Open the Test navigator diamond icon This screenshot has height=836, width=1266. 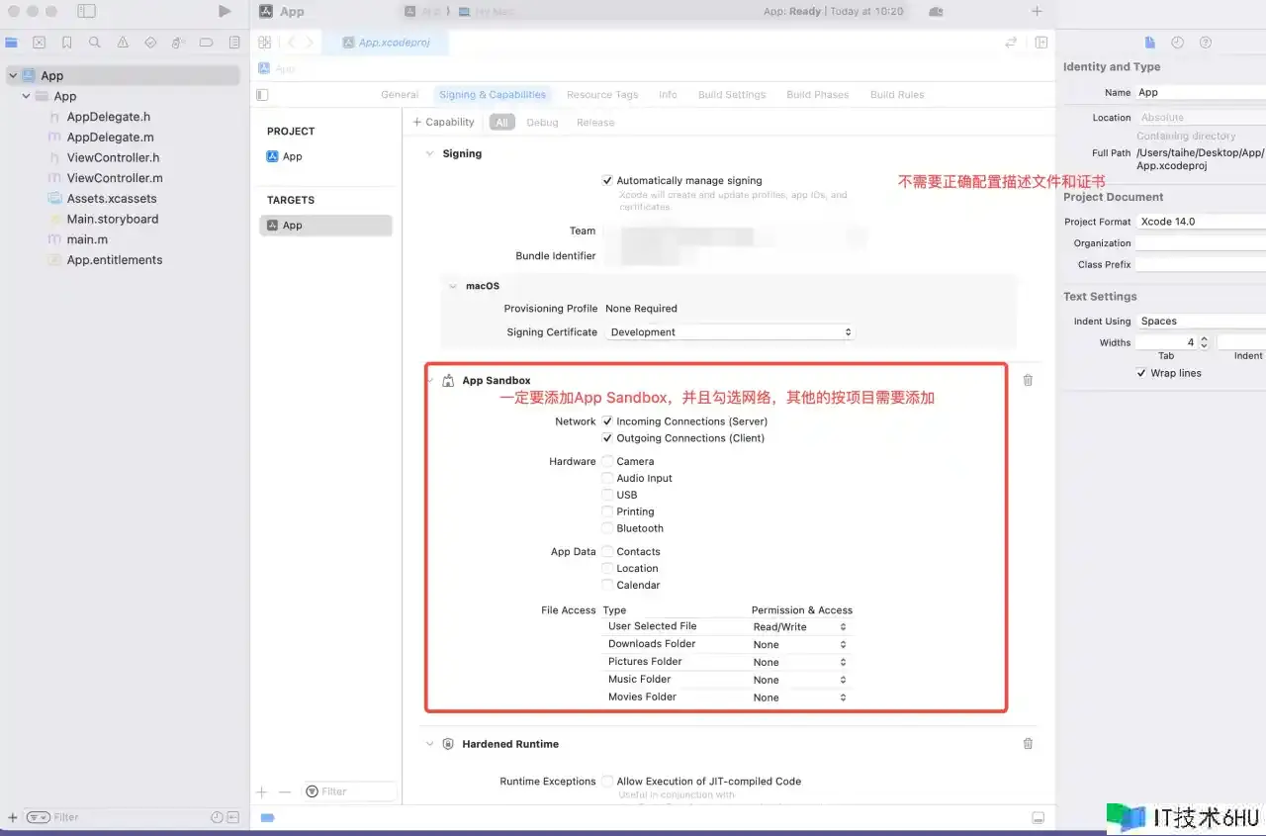click(x=150, y=43)
